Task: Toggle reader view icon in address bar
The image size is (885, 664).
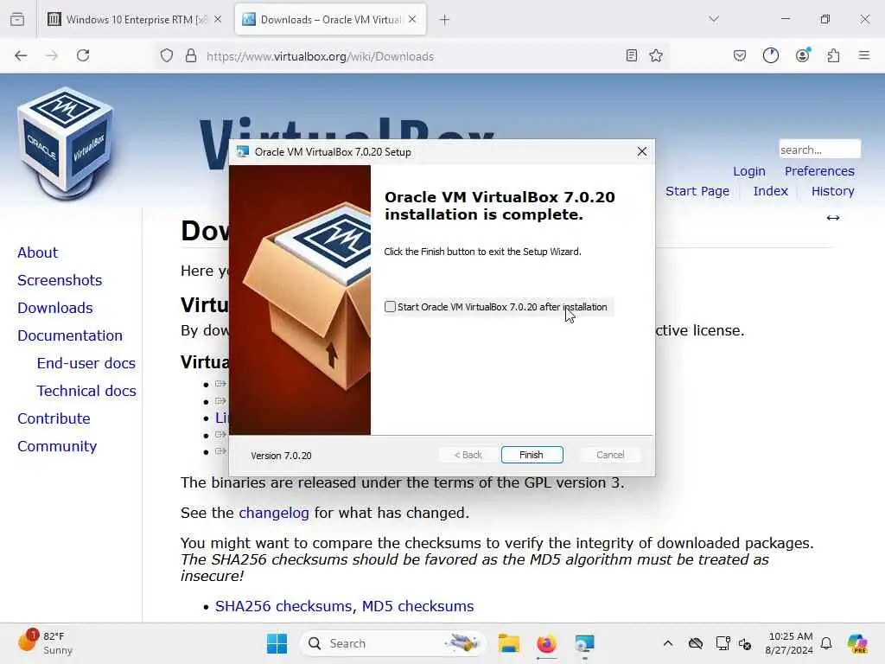Action: tap(632, 55)
